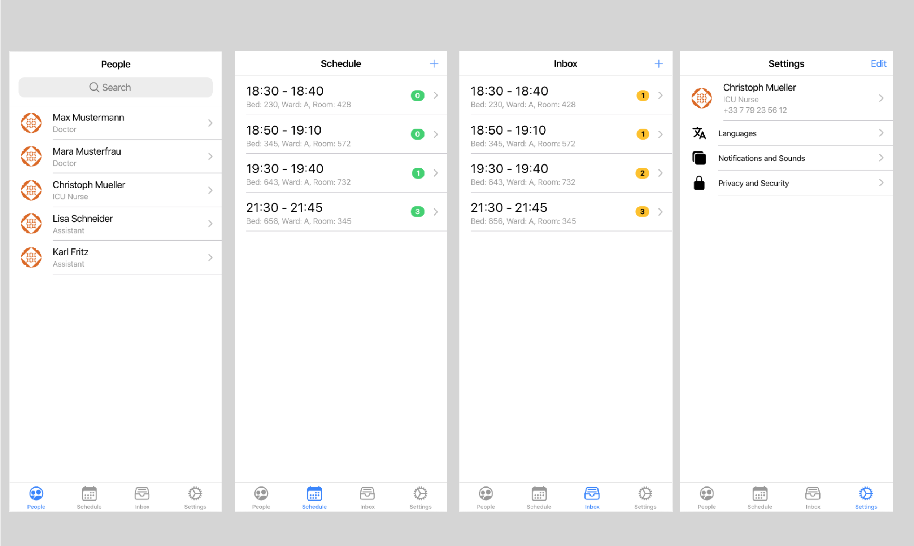Open Karl Fritz row chevron
914x546 pixels.
(x=210, y=257)
